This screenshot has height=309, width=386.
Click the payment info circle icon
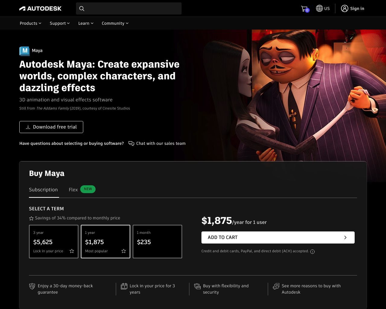[312, 252]
